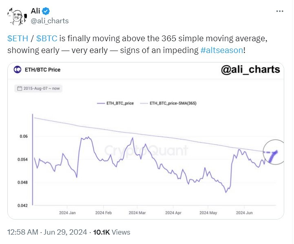The image size is (294, 244).
Task: Toggle the ETH_BTC_price legend series
Action: (x=115, y=104)
